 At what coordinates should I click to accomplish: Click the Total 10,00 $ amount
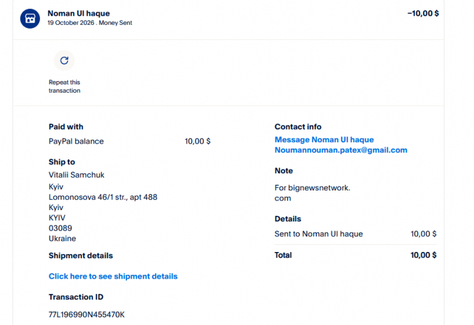coord(423,255)
